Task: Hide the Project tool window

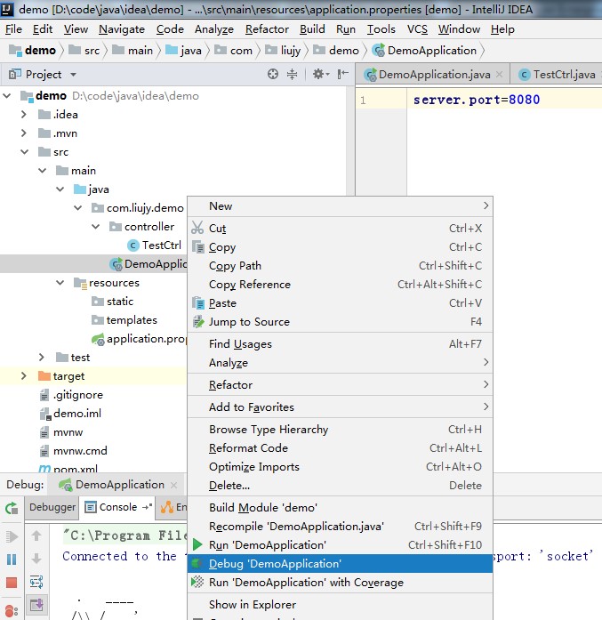Action: pos(341,75)
